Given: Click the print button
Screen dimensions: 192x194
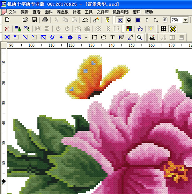Looking at the screenshot, I should 45,20.
